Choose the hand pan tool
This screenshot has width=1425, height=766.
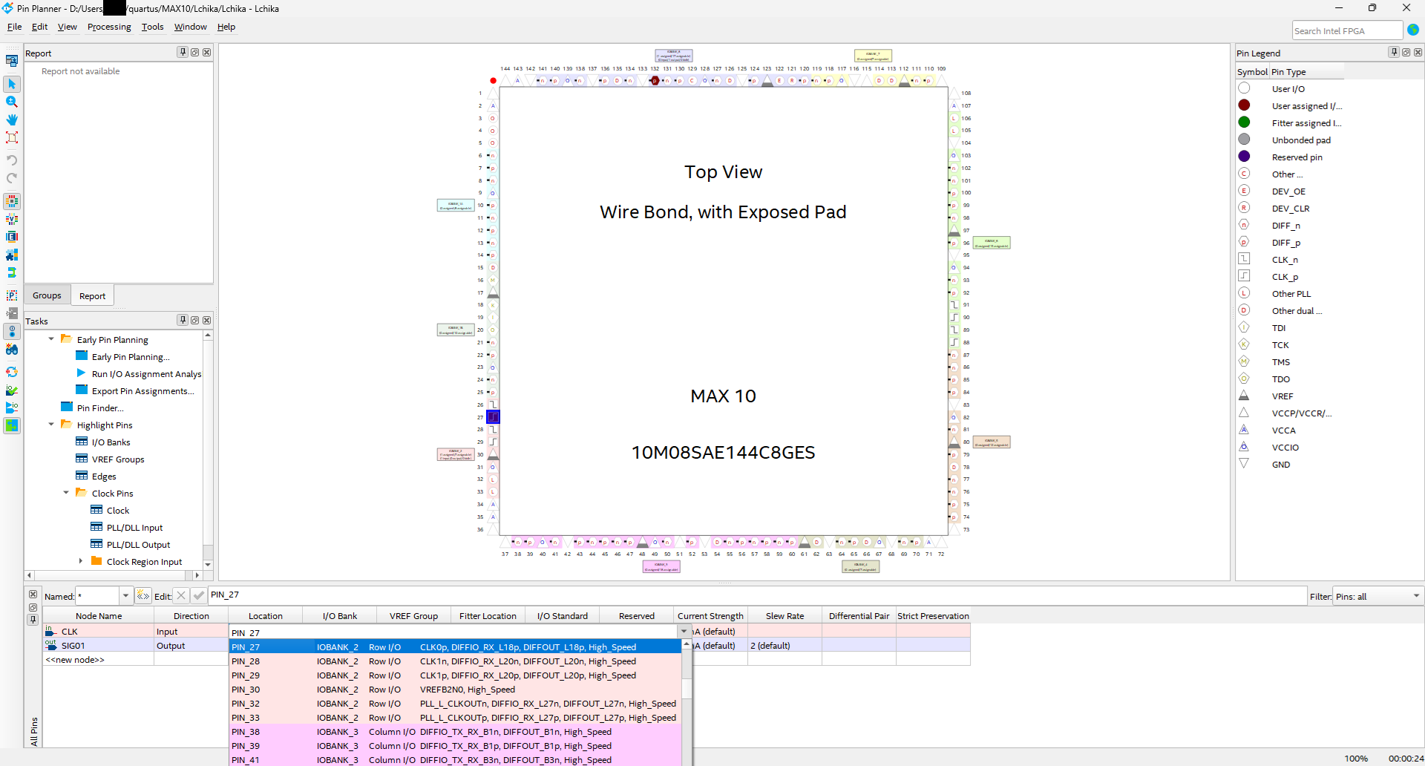(x=12, y=120)
